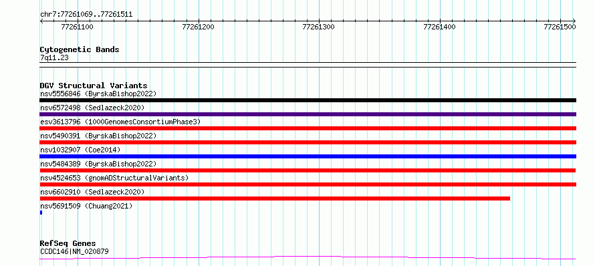Click the red nsv4524653 gnomAD bar
The image size is (595, 266).
[x=308, y=184]
